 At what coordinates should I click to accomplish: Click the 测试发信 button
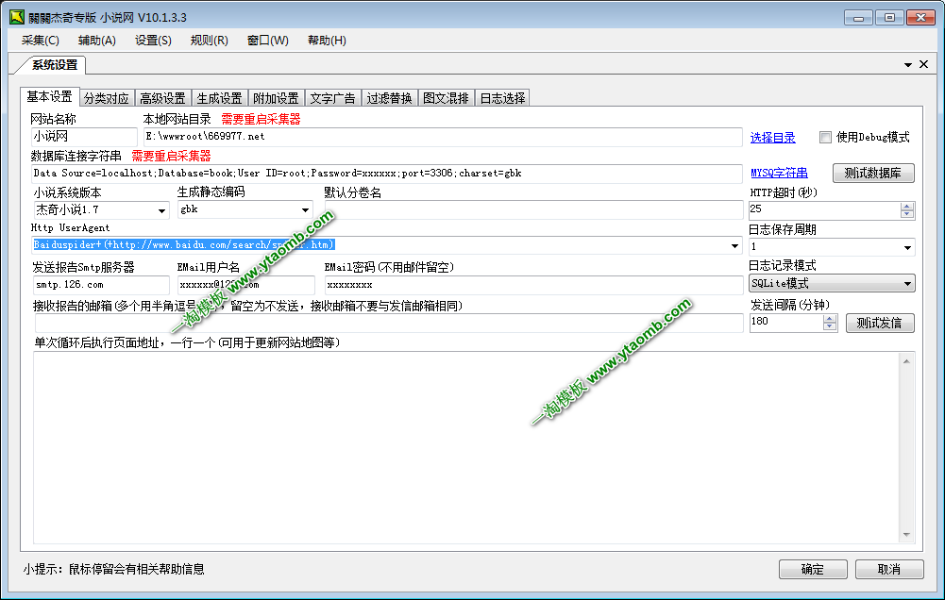pyautogui.click(x=880, y=323)
